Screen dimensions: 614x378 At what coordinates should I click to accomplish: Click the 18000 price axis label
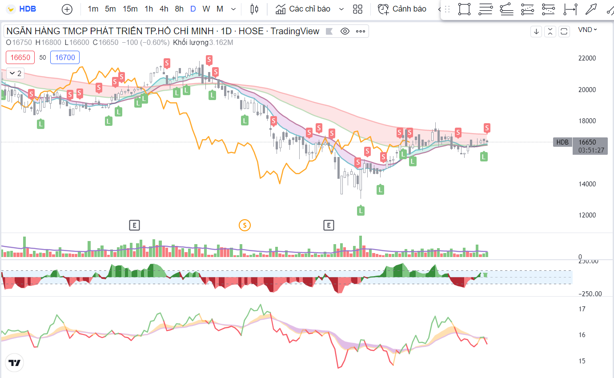point(587,121)
